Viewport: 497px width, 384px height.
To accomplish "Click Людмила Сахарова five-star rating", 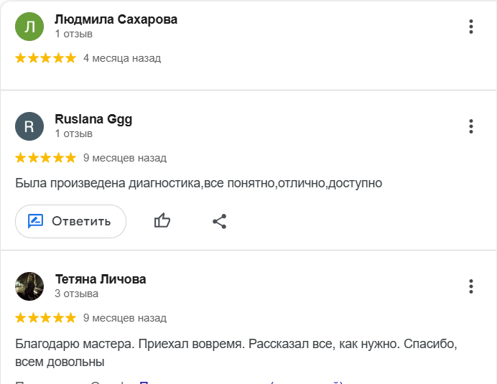I will pyautogui.click(x=45, y=58).
